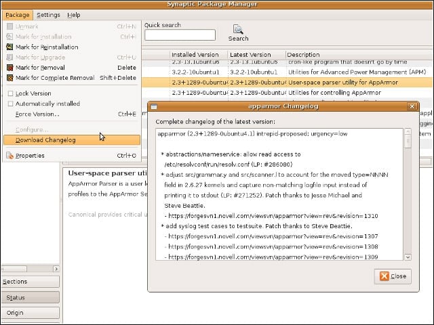Viewport: 434px width, 325px height.
Task: Click left panel scrollbar right arrow
Action: (56, 269)
